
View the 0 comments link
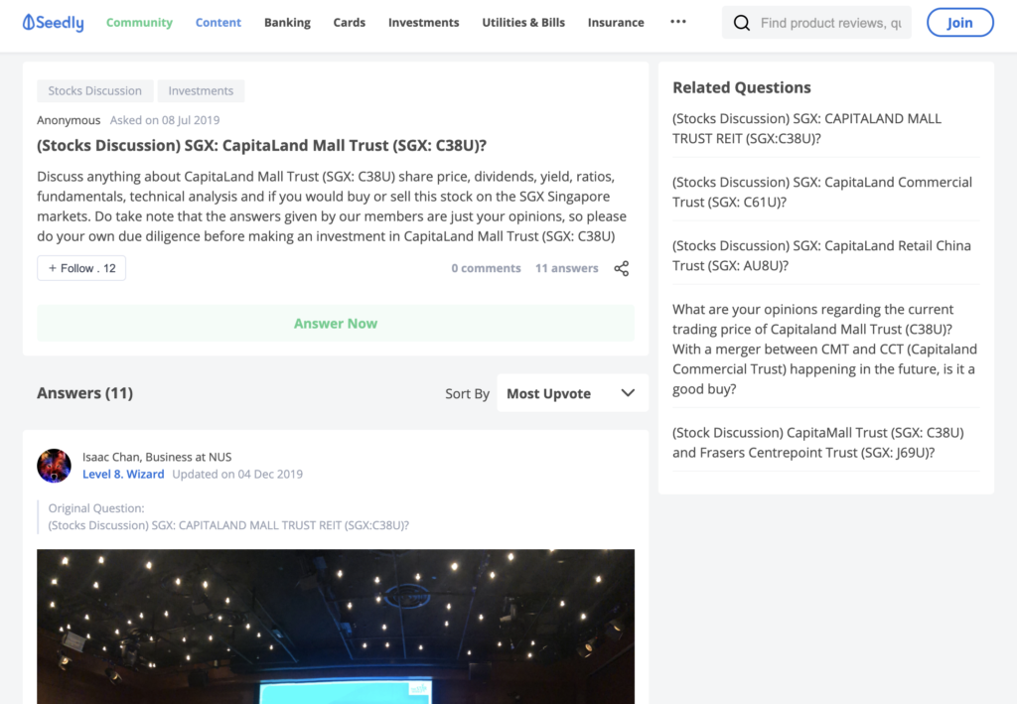[486, 268]
